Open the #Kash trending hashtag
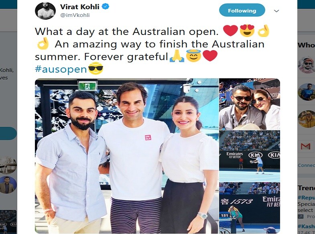315x234 pixels. pyautogui.click(x=306, y=226)
